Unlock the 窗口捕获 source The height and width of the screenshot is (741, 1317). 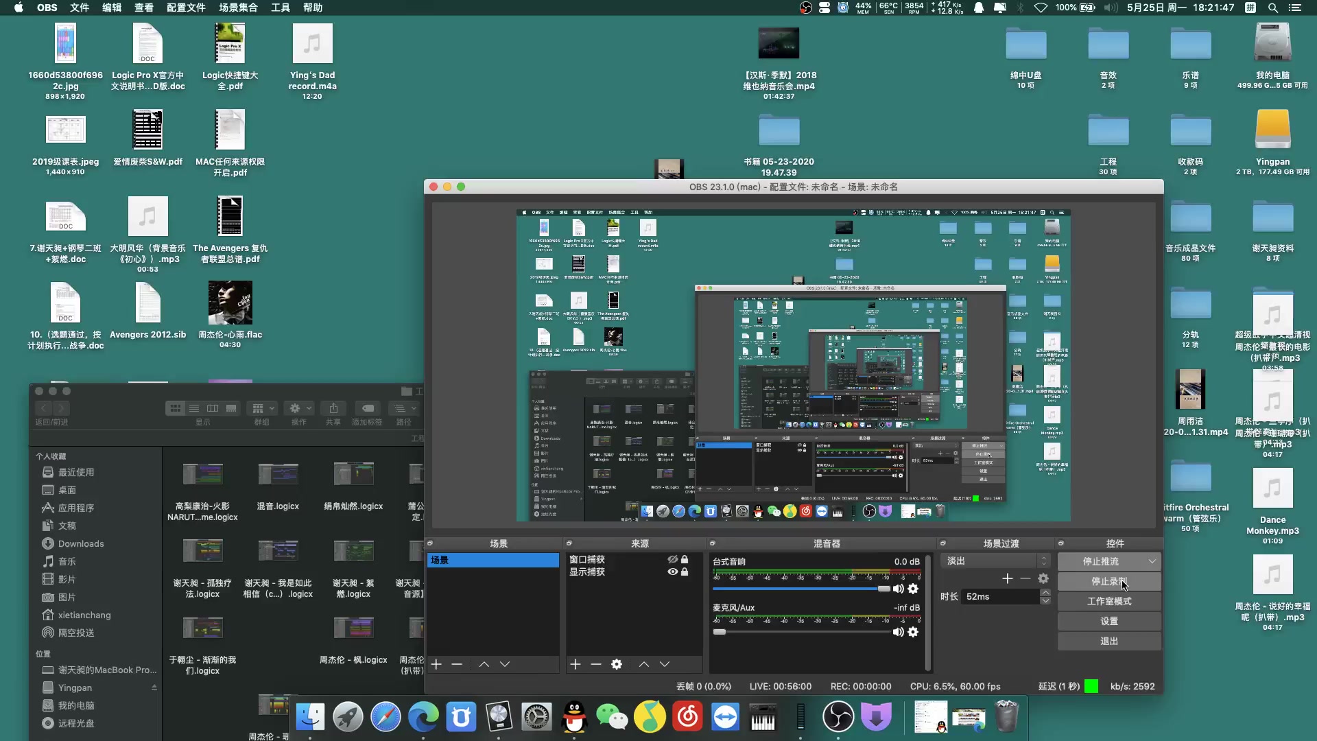click(x=685, y=560)
